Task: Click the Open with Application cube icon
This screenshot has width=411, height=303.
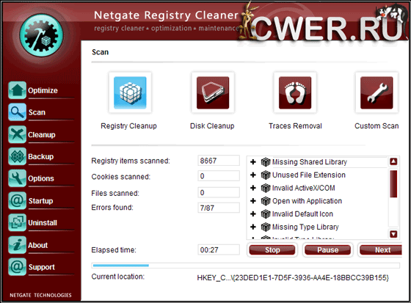Action: coord(266,201)
